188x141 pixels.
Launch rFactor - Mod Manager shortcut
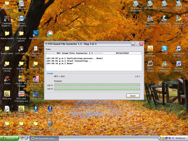[x=21, y=81]
